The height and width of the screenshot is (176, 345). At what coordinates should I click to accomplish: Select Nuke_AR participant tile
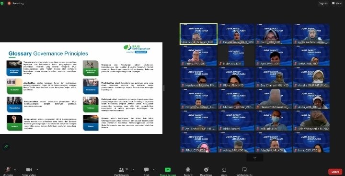pyautogui.click(x=236, y=55)
